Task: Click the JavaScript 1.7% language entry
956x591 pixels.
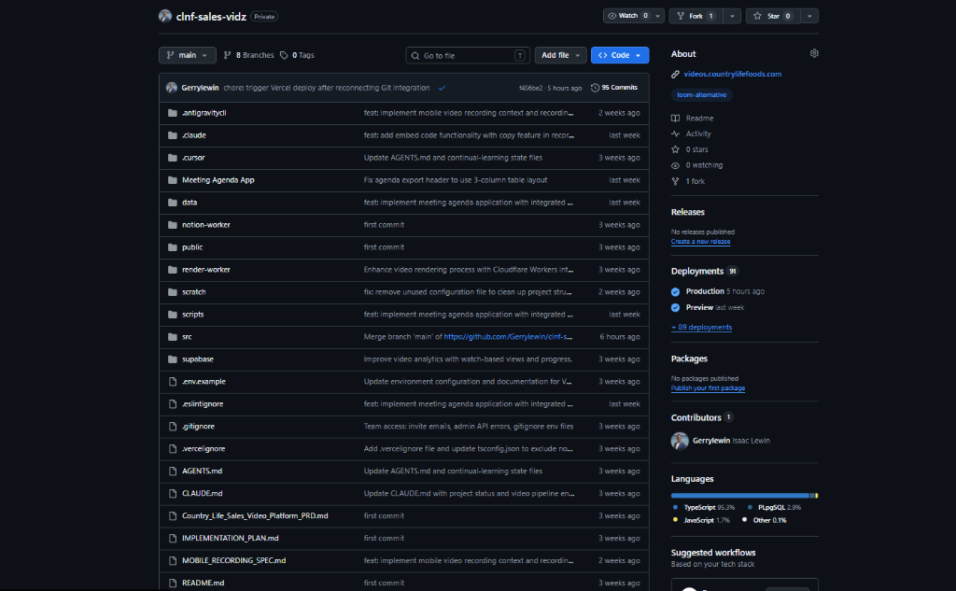Action: (x=701, y=520)
